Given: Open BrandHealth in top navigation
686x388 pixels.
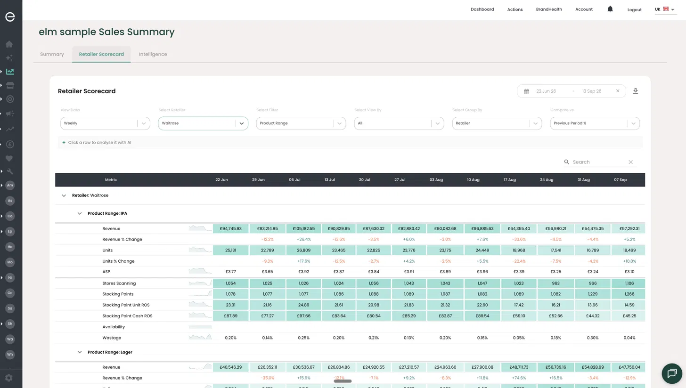Looking at the screenshot, I should pos(549,9).
